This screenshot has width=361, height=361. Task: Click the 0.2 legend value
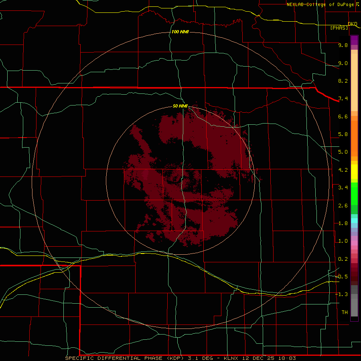(x=343, y=259)
